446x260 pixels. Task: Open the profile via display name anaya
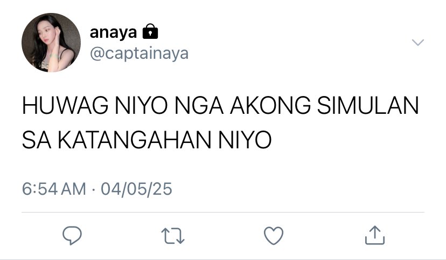tap(113, 32)
